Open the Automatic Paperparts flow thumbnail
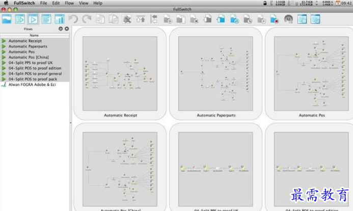 point(215,73)
